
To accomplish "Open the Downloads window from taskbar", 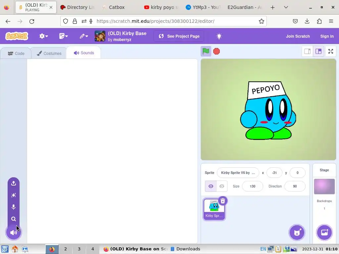I will [185, 249].
